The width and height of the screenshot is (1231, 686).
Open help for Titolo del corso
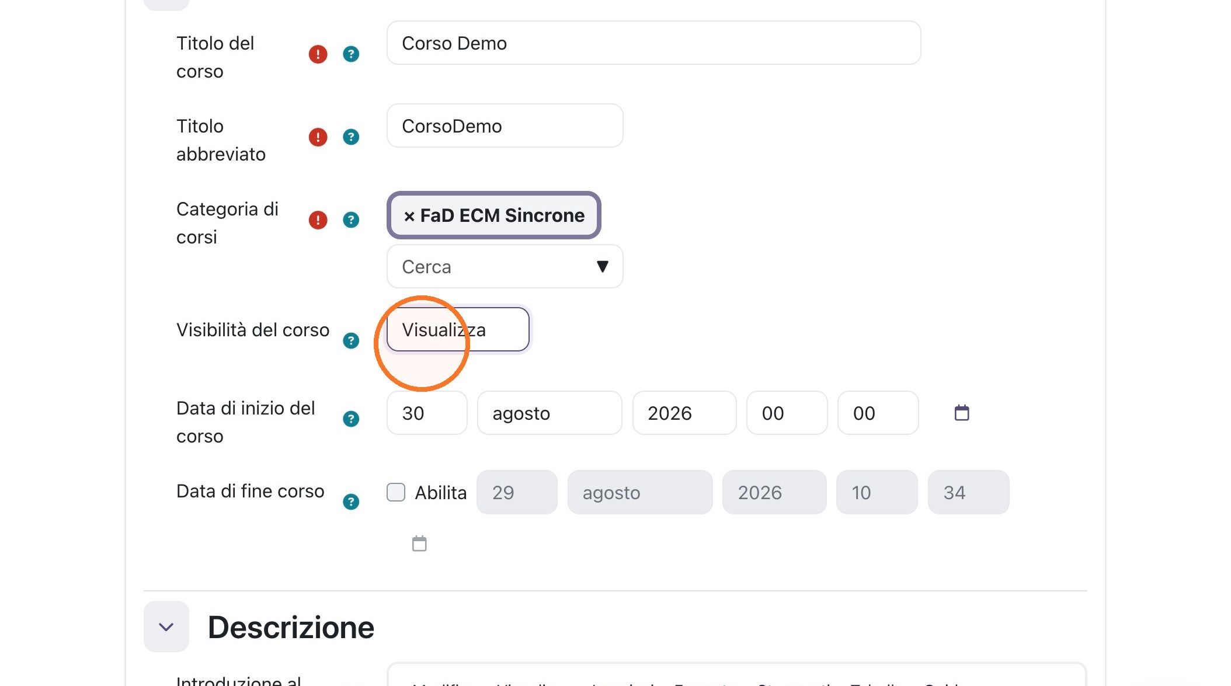(350, 54)
